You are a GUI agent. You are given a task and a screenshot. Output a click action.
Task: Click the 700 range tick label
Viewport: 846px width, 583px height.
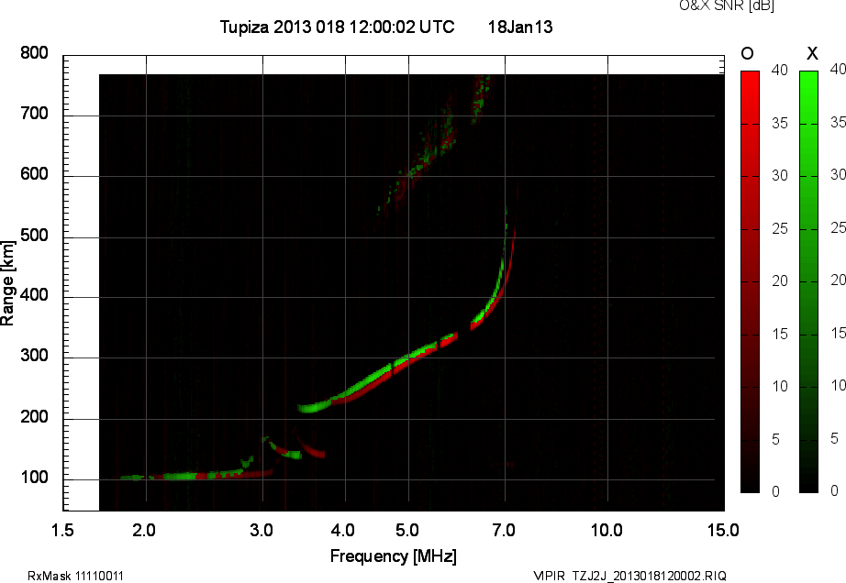point(35,114)
